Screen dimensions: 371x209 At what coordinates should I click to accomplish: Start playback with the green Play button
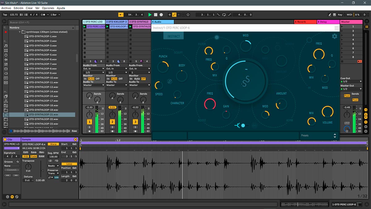click(x=150, y=15)
